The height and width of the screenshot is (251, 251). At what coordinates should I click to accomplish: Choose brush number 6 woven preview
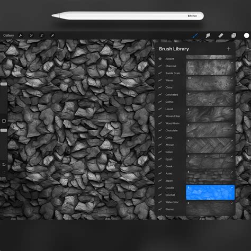210,146
